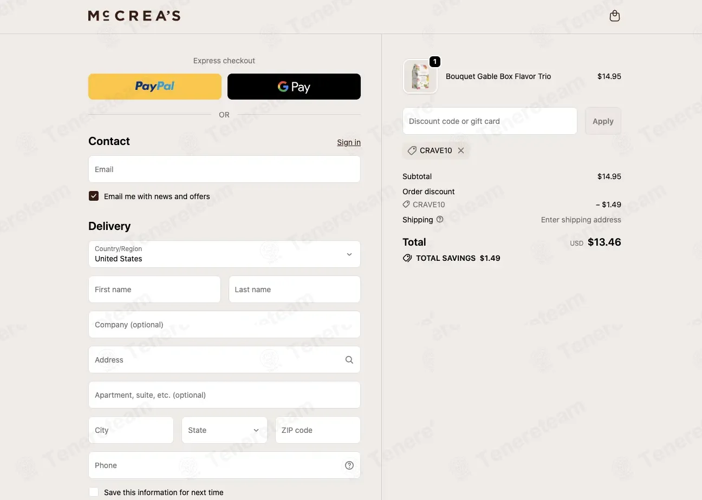The image size is (702, 500).
Task: Check Save this information for next time
Action: pyautogui.click(x=94, y=492)
